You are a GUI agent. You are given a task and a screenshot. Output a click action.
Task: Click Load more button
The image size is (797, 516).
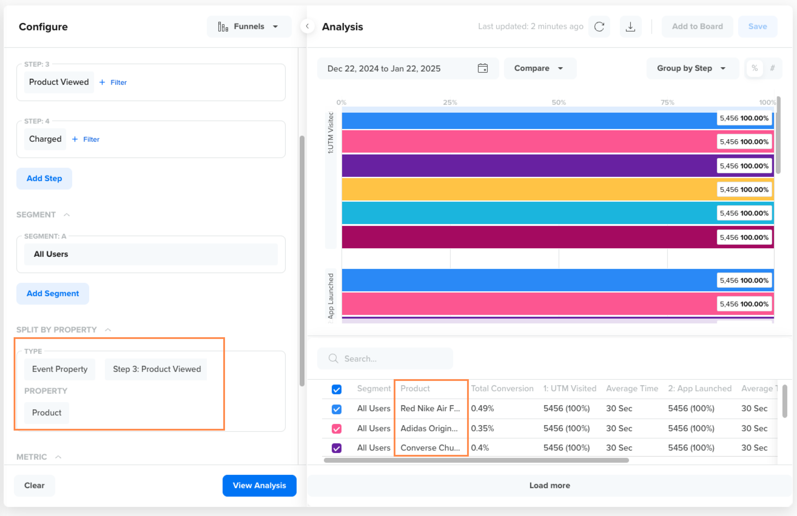coord(549,485)
